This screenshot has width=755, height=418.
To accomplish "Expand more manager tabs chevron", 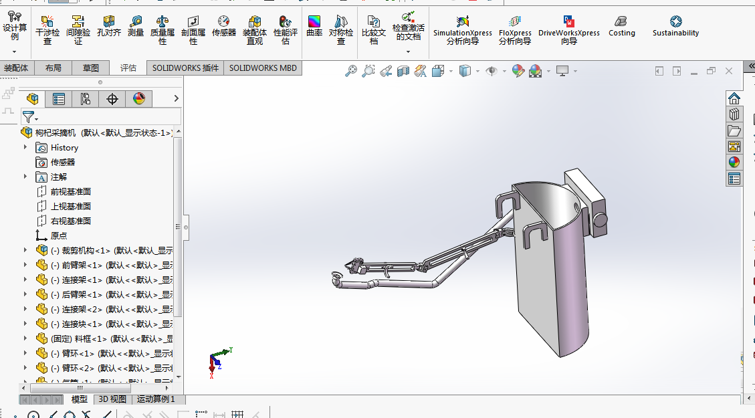I will (177, 99).
